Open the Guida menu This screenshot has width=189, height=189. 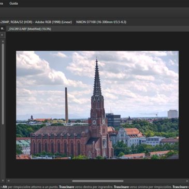pos(13,3)
